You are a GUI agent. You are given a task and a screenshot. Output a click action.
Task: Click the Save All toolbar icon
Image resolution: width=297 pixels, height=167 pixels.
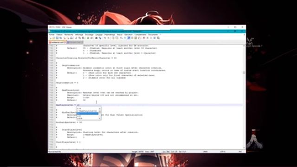[x=61, y=38]
